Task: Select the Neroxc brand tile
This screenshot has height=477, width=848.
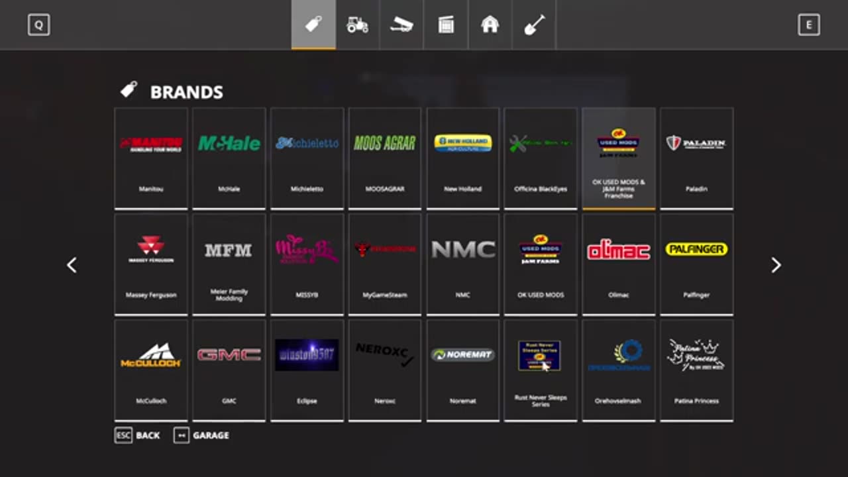Action: [x=385, y=370]
